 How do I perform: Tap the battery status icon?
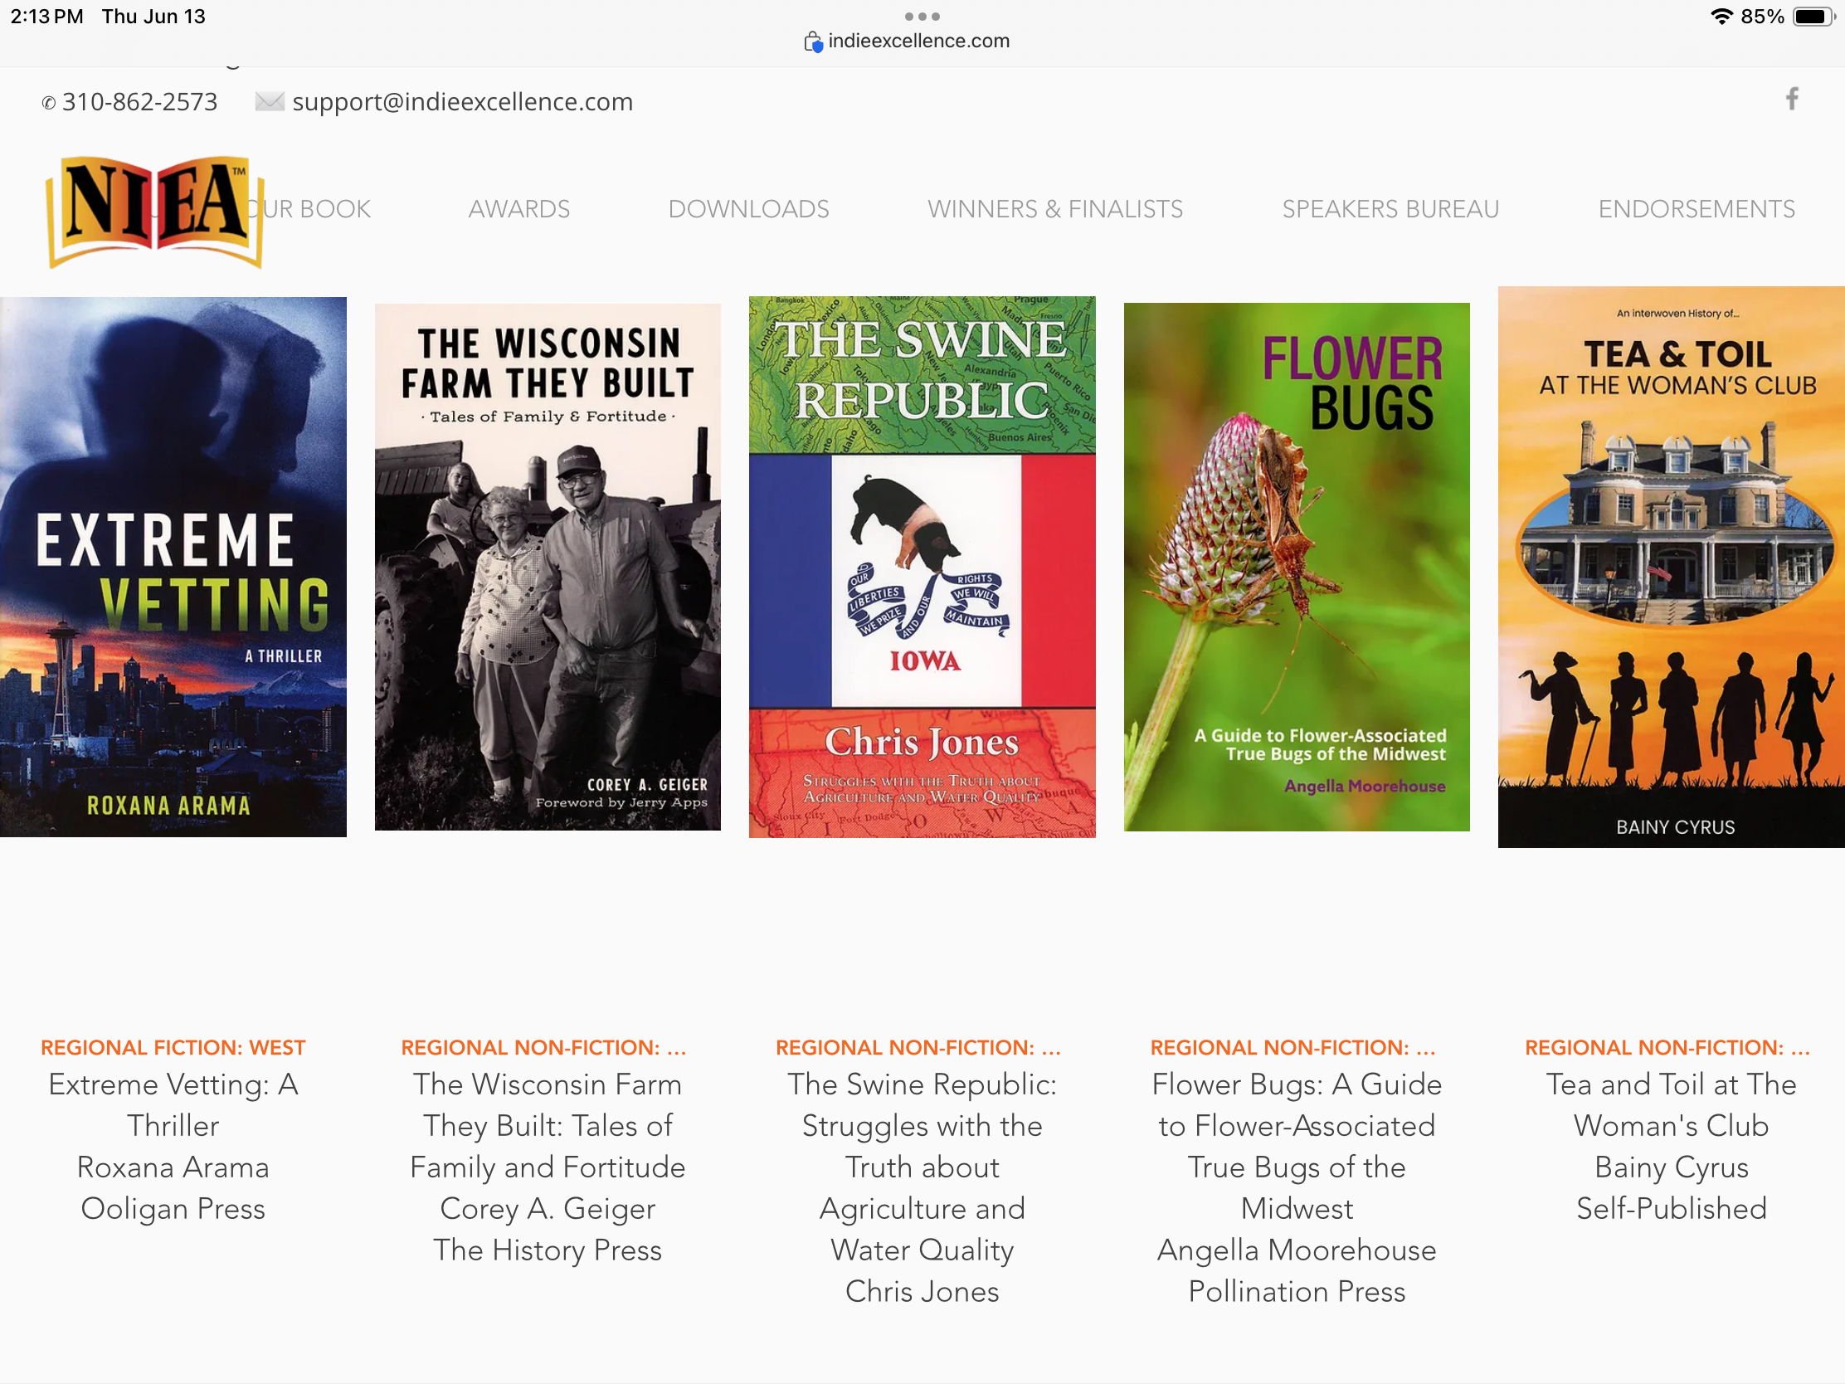[x=1813, y=17]
